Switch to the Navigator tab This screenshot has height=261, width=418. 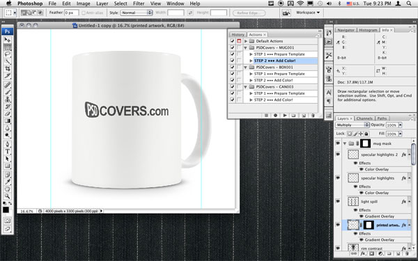coord(346,30)
